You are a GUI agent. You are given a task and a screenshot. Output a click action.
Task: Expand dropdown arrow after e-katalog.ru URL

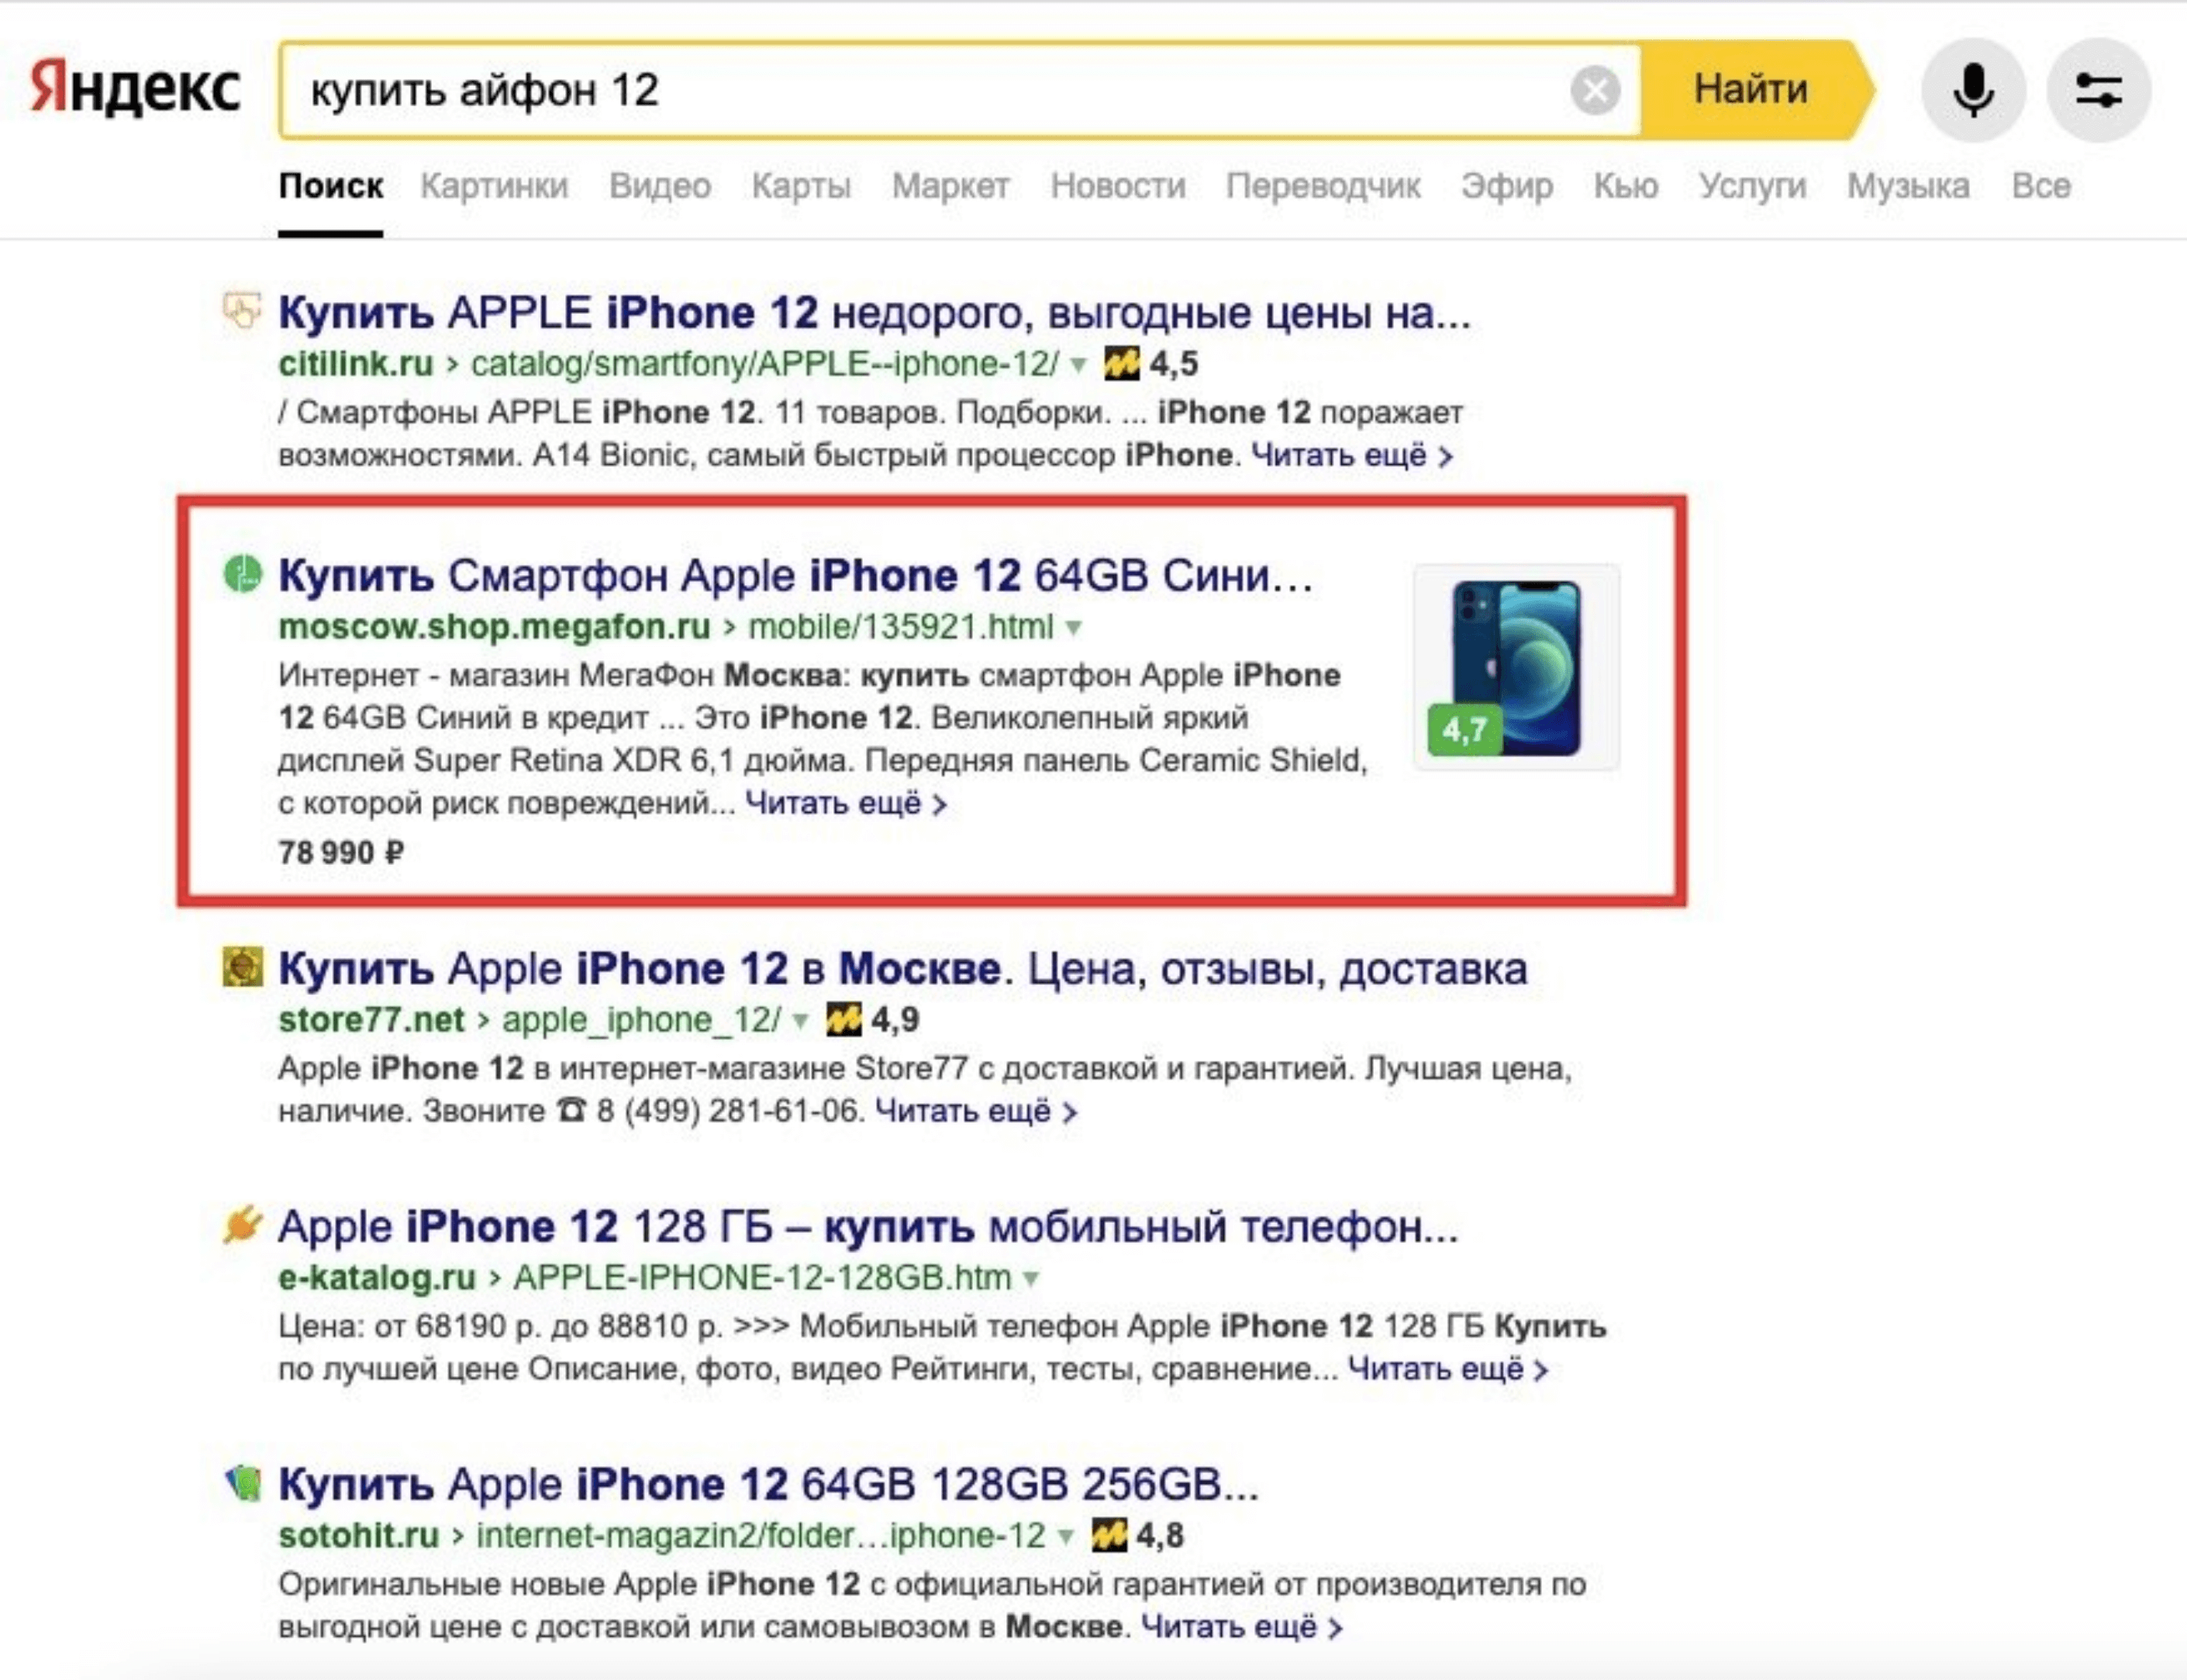(x=1031, y=1279)
